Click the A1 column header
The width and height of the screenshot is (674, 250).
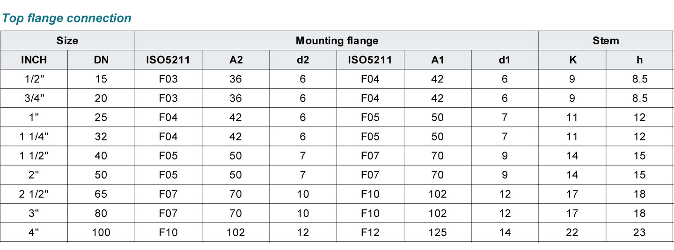pos(437,60)
